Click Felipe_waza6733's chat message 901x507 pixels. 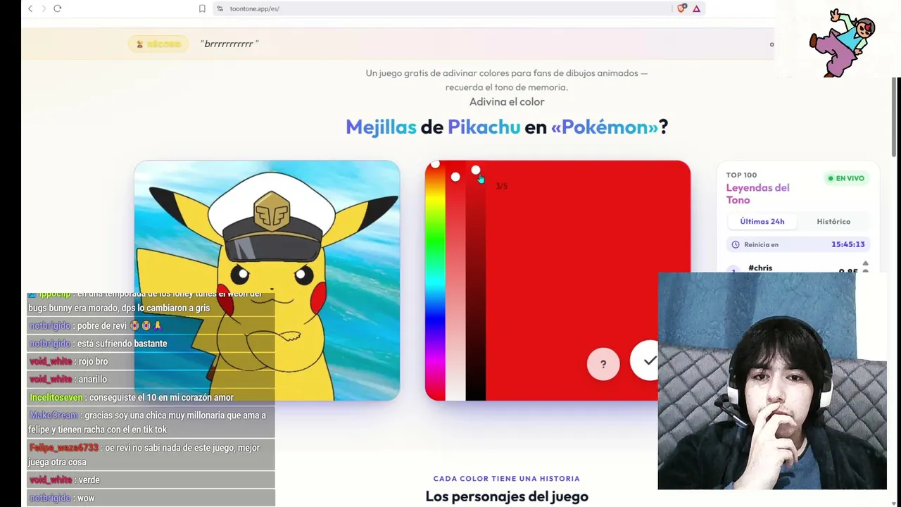point(151,455)
